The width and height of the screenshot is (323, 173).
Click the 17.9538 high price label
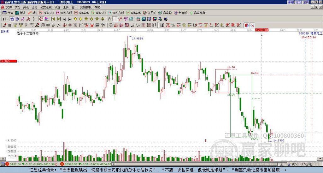[x=138, y=39]
